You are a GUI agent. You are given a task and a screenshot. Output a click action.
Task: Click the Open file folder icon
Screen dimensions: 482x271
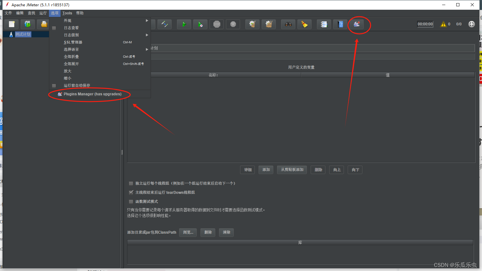[x=44, y=24]
